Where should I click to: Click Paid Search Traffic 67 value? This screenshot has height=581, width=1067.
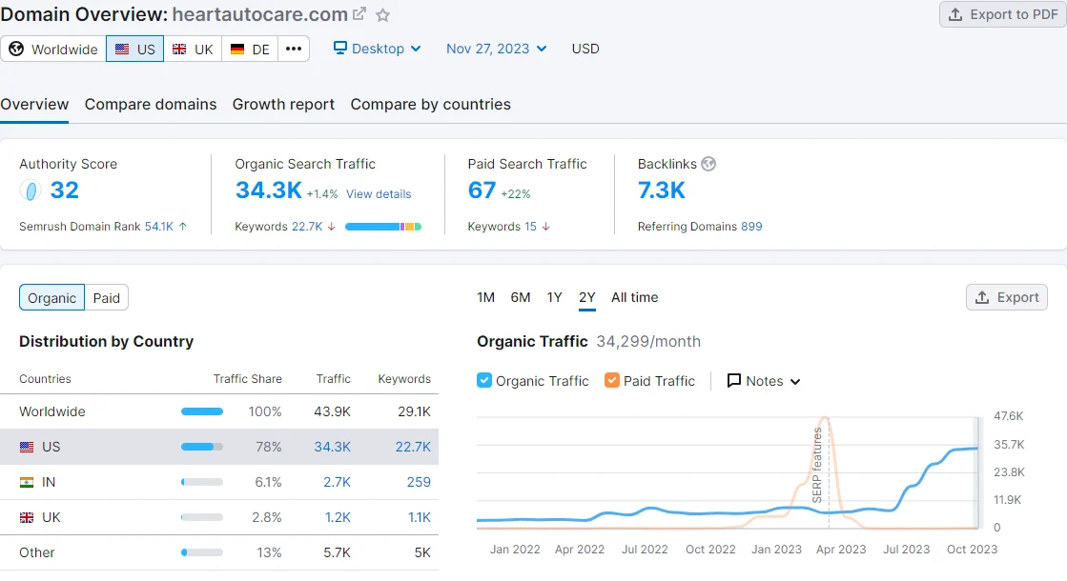482,190
